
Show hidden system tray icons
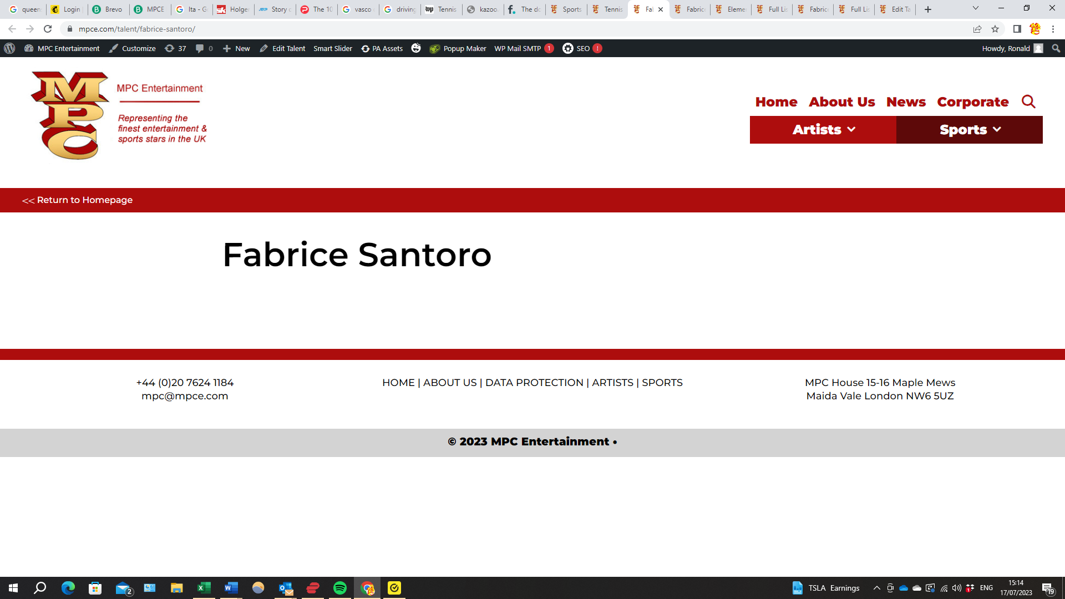coord(876,588)
